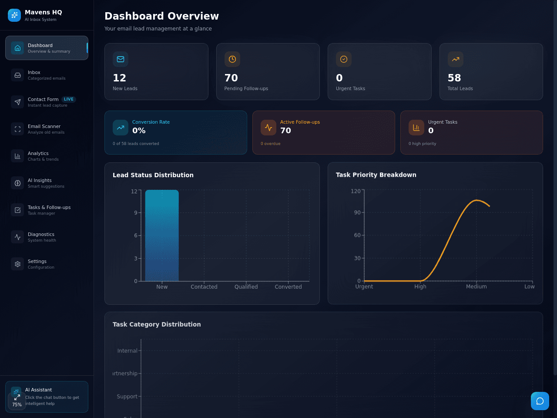Select Dashboard overview & summary item
The width and height of the screenshot is (557, 418).
coord(47,48)
